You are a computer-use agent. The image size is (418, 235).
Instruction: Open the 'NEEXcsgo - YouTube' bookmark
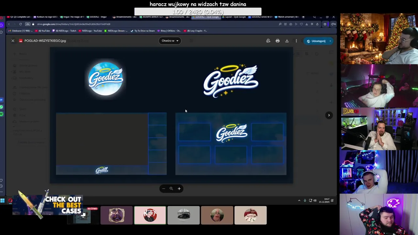[90, 31]
